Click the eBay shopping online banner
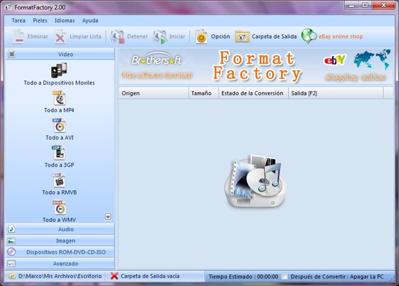399x286 pixels. click(x=356, y=65)
